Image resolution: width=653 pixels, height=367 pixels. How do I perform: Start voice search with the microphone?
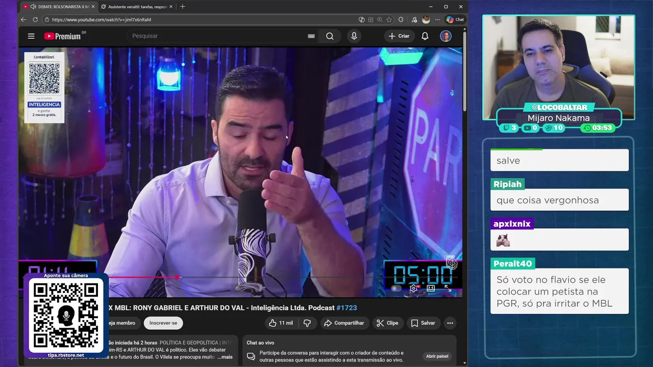coord(354,36)
